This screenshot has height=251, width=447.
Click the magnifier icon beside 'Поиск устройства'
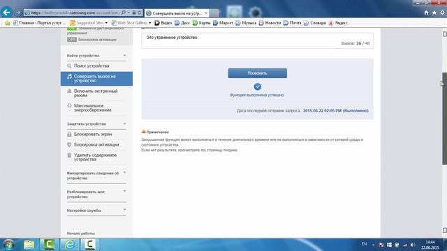pyautogui.click(x=69, y=66)
